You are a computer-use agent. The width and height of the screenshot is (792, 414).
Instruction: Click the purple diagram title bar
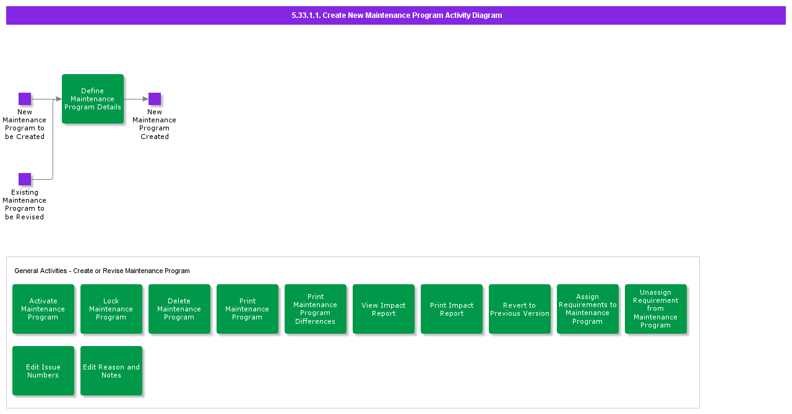396,15
